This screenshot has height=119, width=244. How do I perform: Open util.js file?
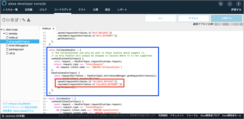coord(12,53)
